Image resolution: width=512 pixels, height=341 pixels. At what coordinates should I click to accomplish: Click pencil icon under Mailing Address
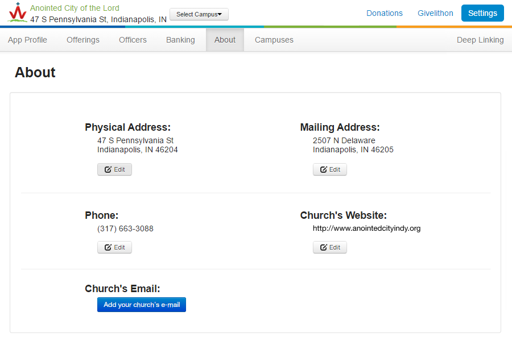324,169
